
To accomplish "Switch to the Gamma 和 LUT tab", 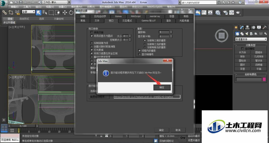I will click(148, 21).
